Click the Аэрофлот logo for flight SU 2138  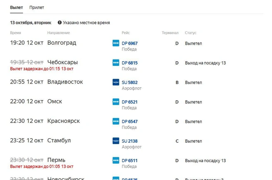point(116,141)
